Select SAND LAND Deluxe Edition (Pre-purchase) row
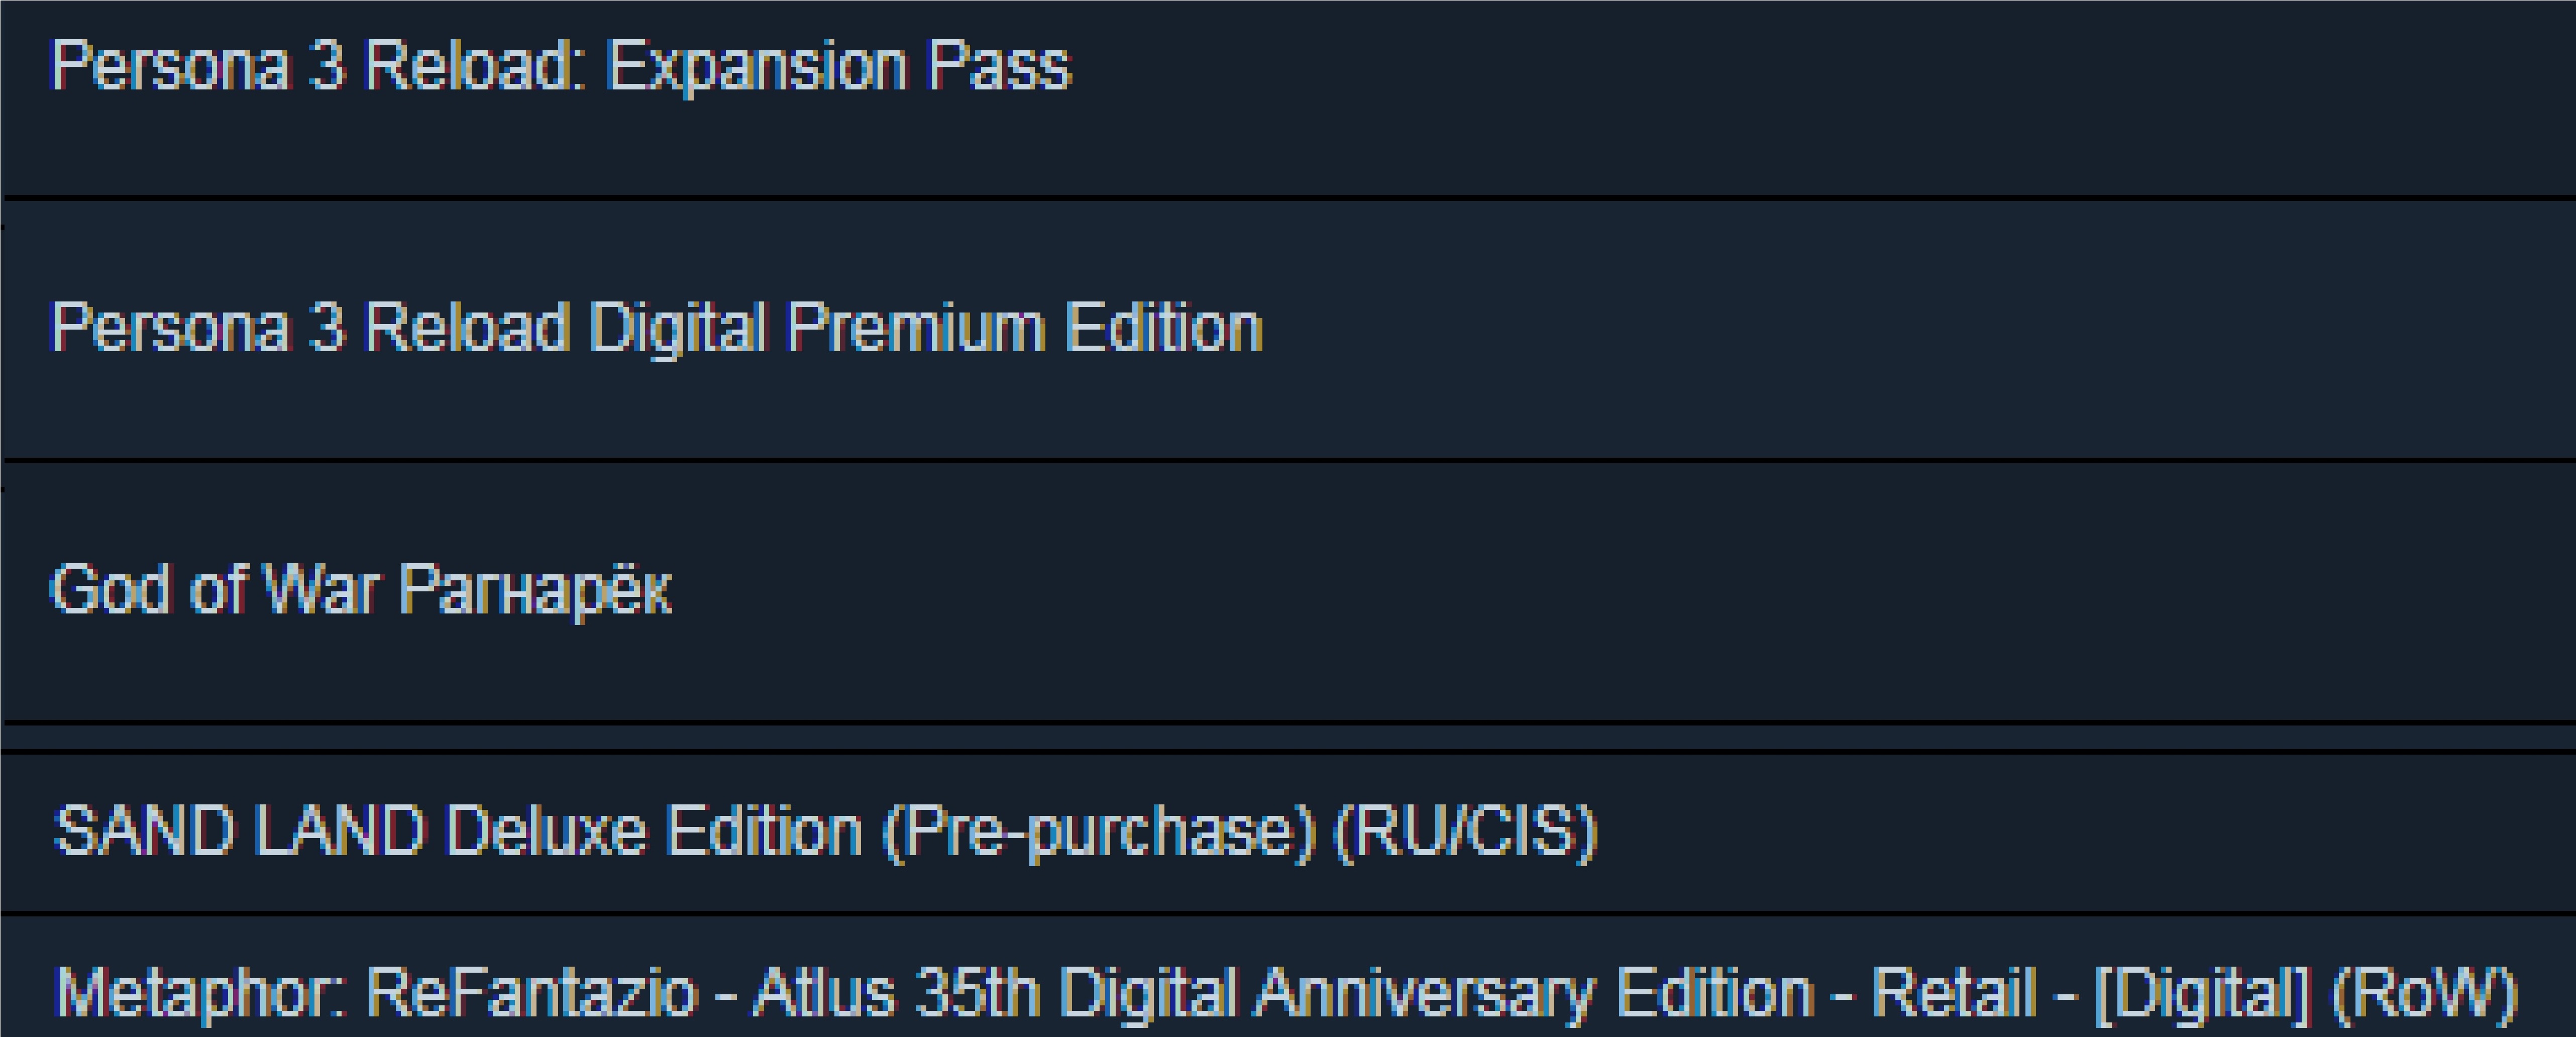The width and height of the screenshot is (2576, 1037). (1288, 832)
